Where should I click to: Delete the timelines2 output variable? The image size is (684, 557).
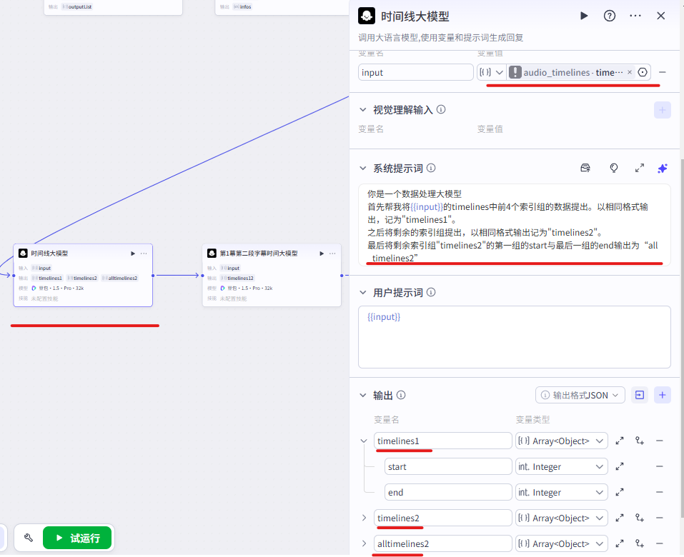point(660,518)
